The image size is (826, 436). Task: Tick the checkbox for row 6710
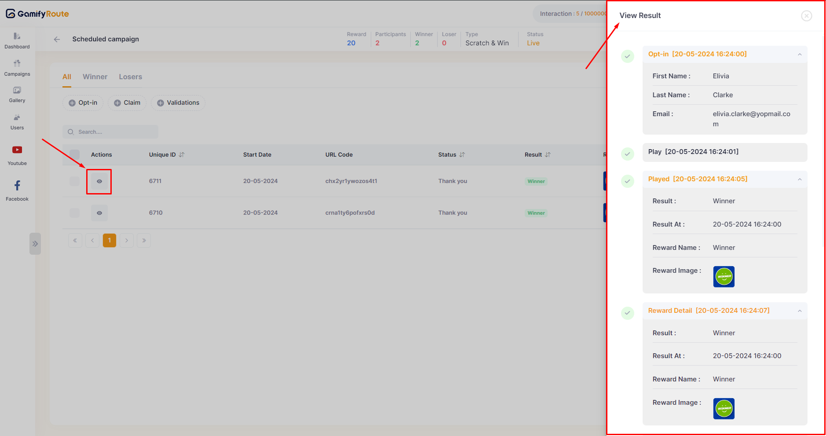click(75, 213)
